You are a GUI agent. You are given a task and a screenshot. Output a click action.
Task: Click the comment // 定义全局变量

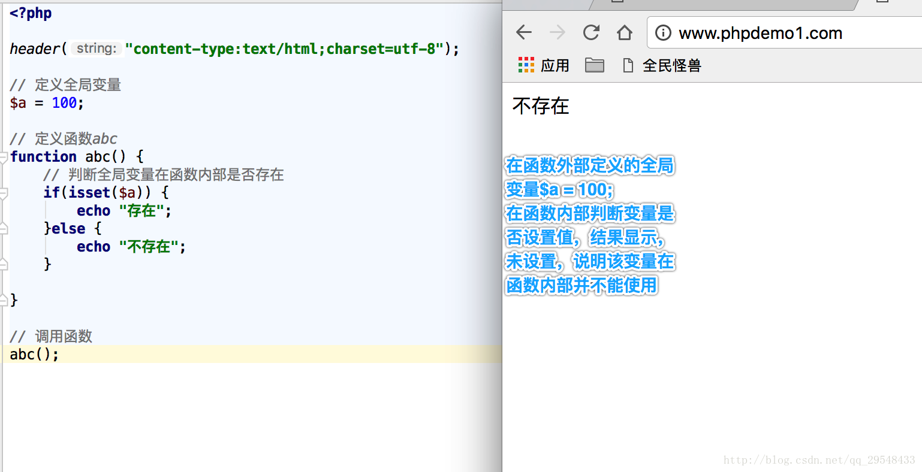coord(65,85)
